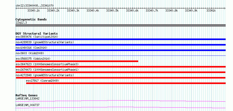The height and width of the screenshot is (111, 233).
Task: Click the esv3647623 (1000GenomesConsortiumPhase3) label
Action: pos(47,64)
